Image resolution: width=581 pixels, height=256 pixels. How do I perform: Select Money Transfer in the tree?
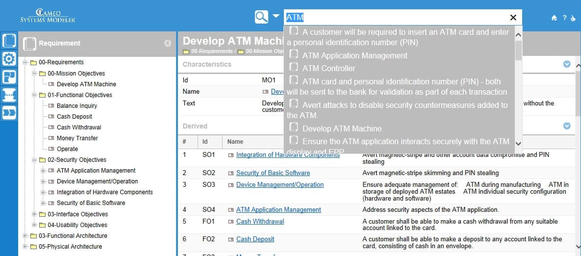coord(77,138)
